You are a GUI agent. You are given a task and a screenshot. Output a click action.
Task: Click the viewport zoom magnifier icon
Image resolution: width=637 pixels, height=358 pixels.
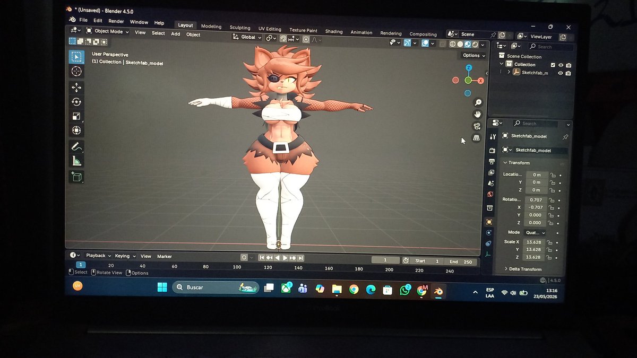pos(478,102)
